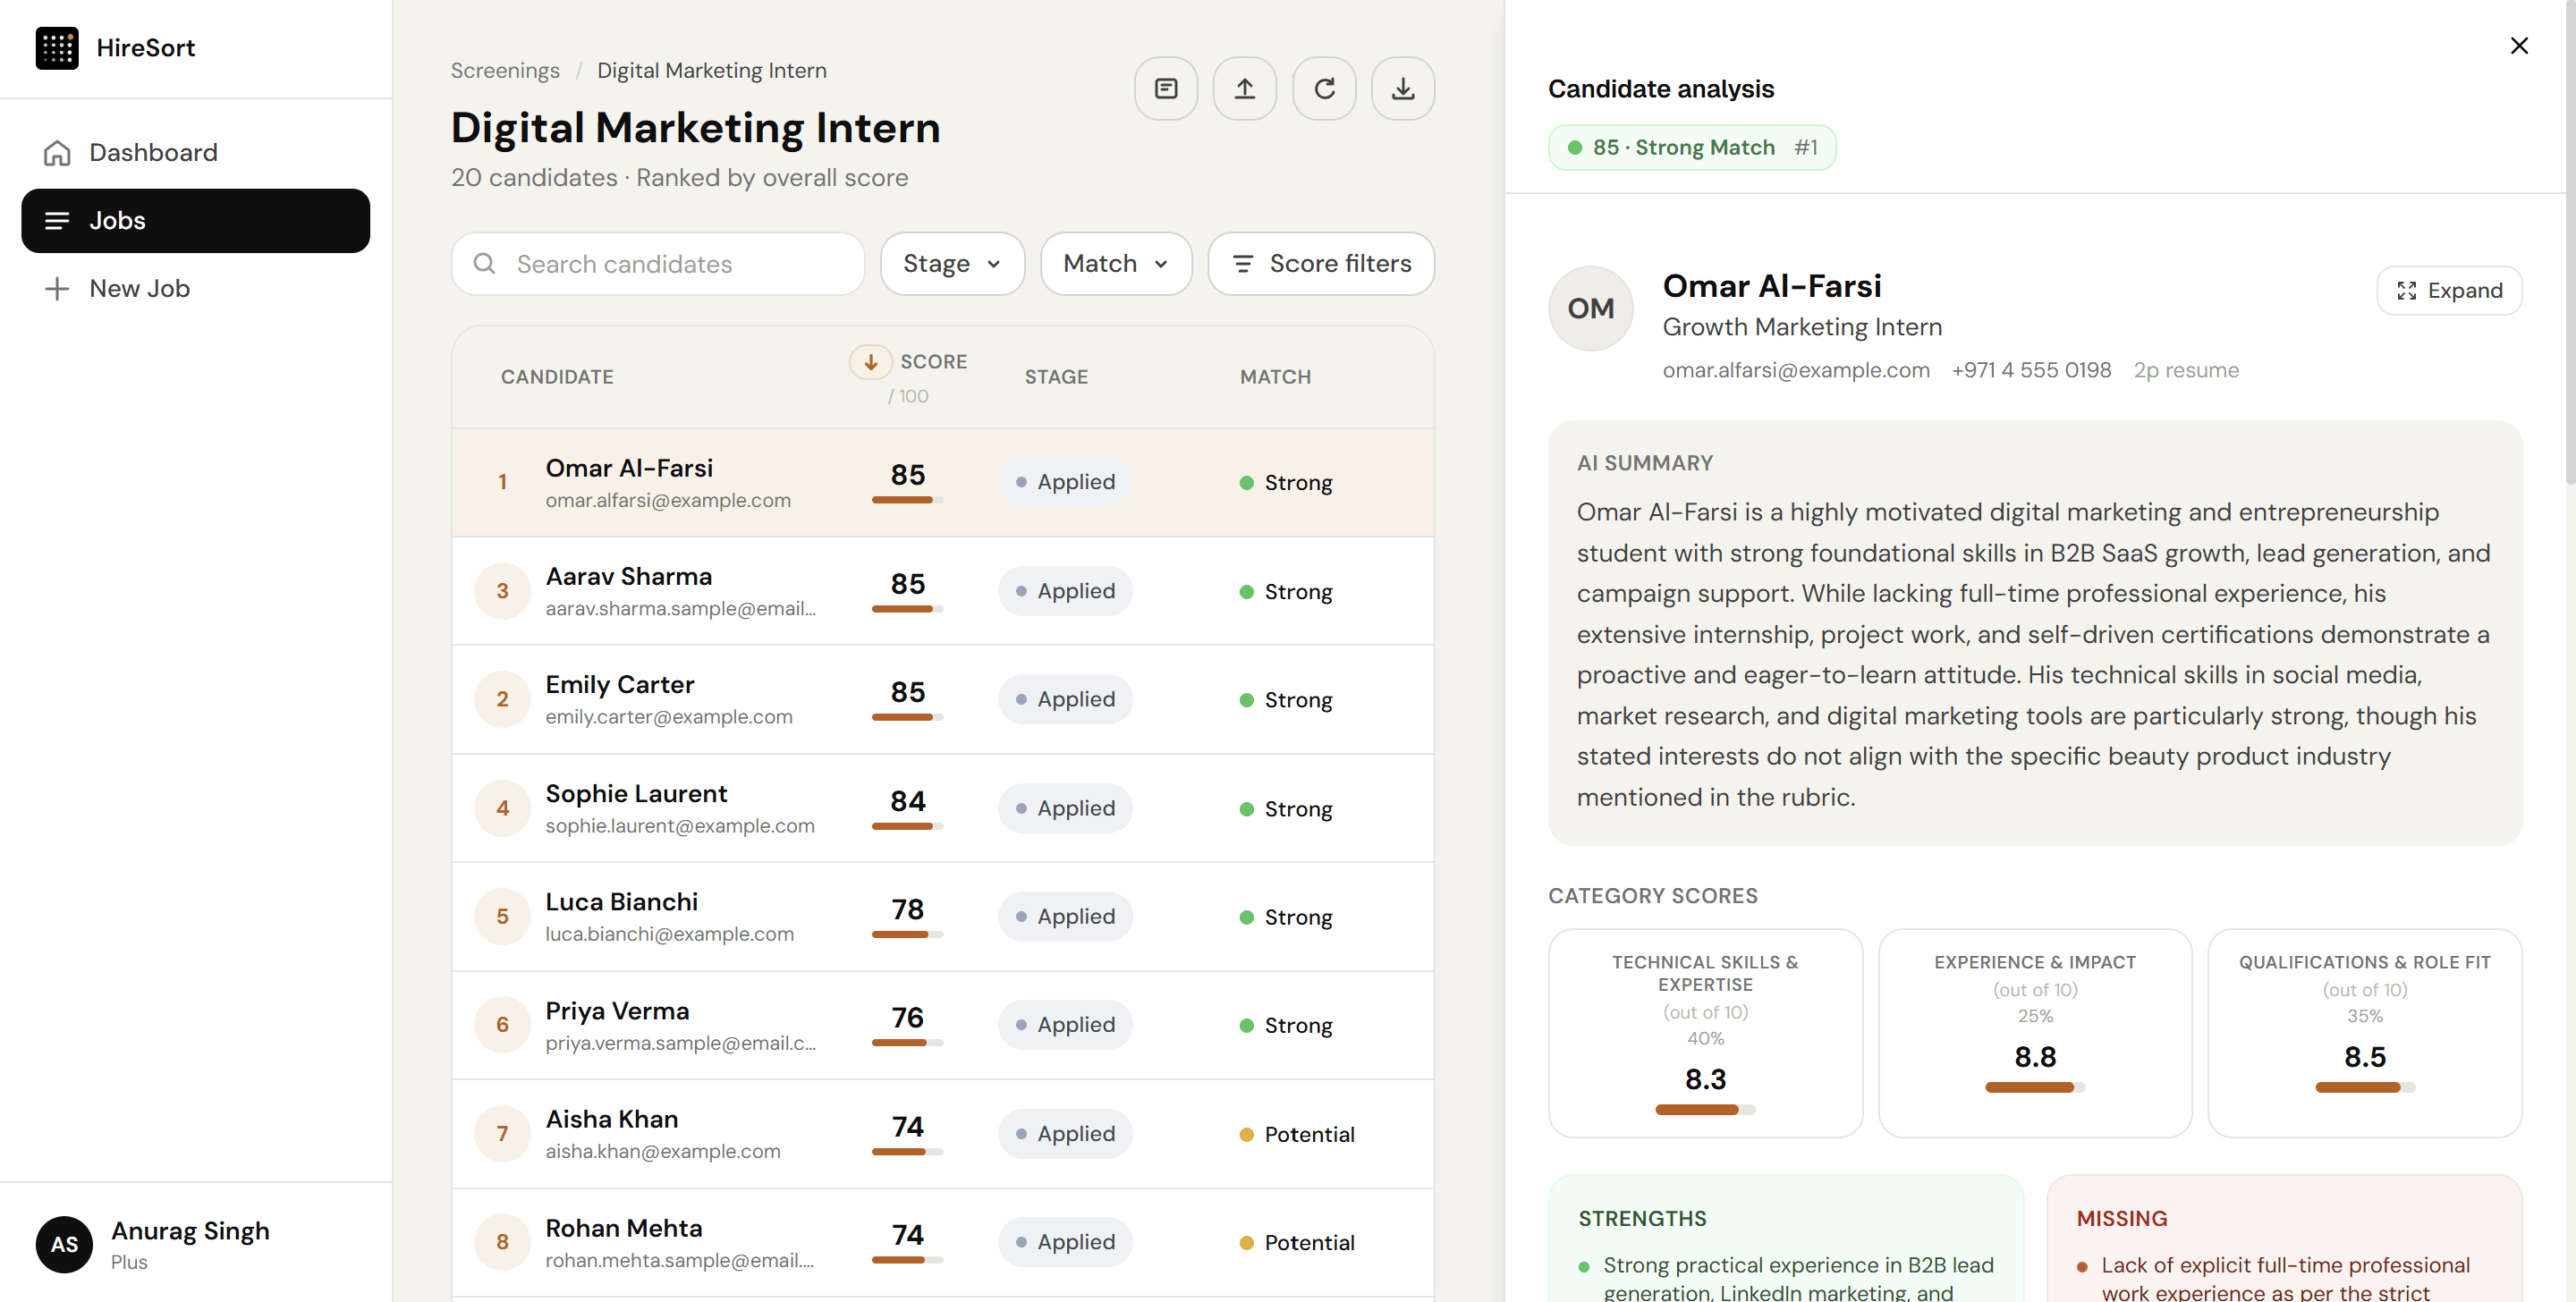Open the Dashboard home icon

pyautogui.click(x=57, y=153)
